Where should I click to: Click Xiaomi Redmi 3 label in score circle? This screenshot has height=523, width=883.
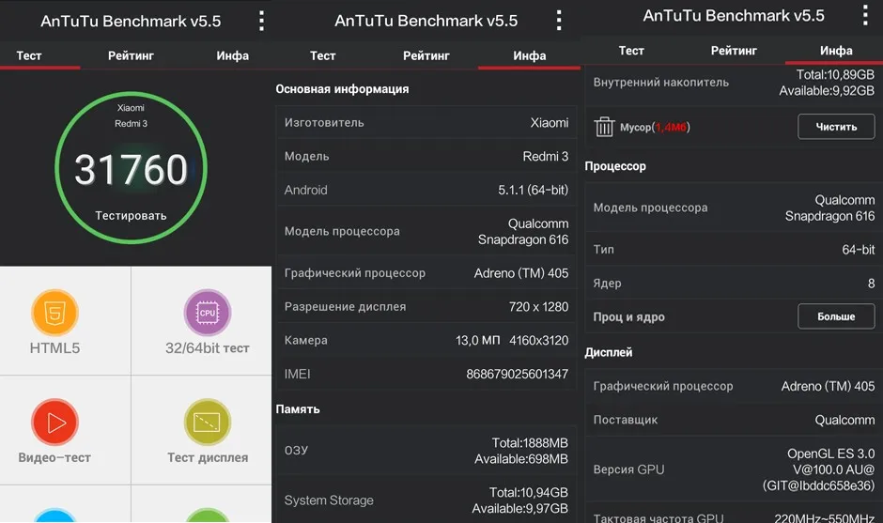(x=131, y=115)
